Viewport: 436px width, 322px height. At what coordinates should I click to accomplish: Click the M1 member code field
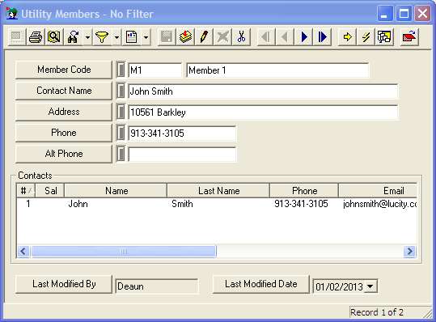[x=155, y=70]
